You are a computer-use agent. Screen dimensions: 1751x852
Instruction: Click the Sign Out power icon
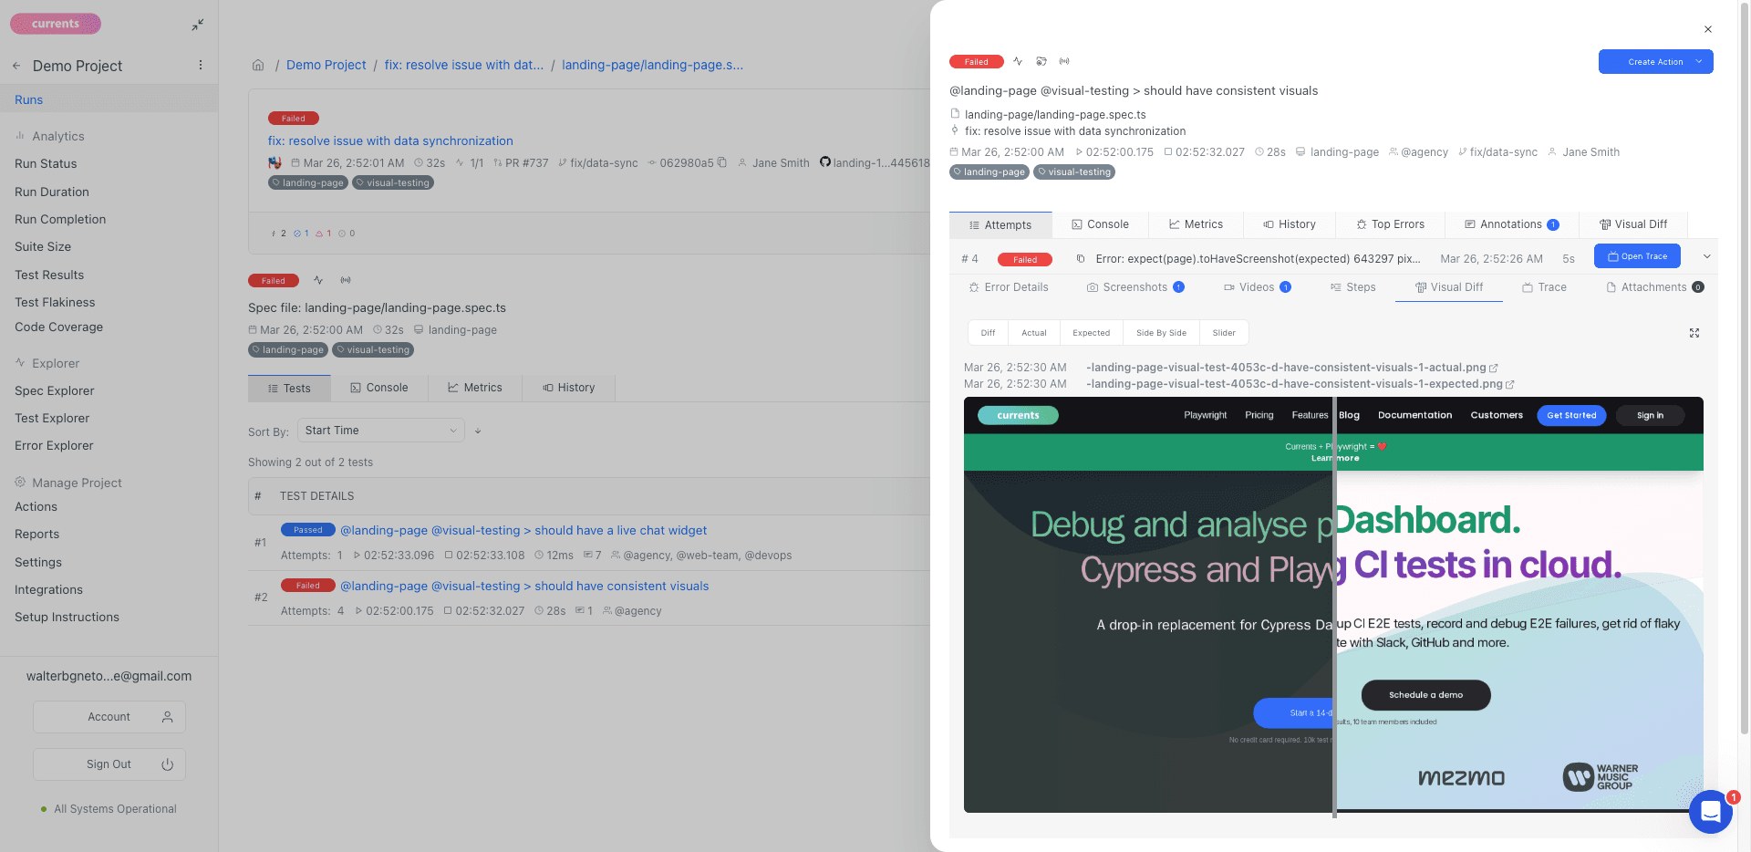(x=168, y=764)
